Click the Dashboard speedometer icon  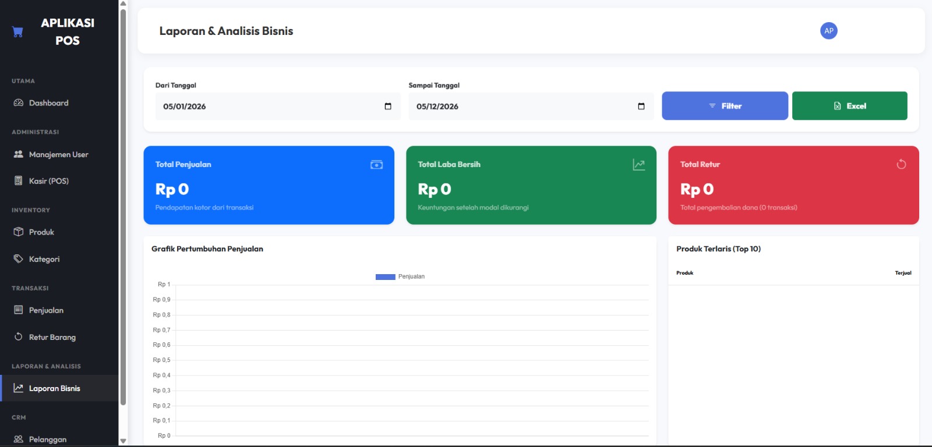[x=18, y=103]
